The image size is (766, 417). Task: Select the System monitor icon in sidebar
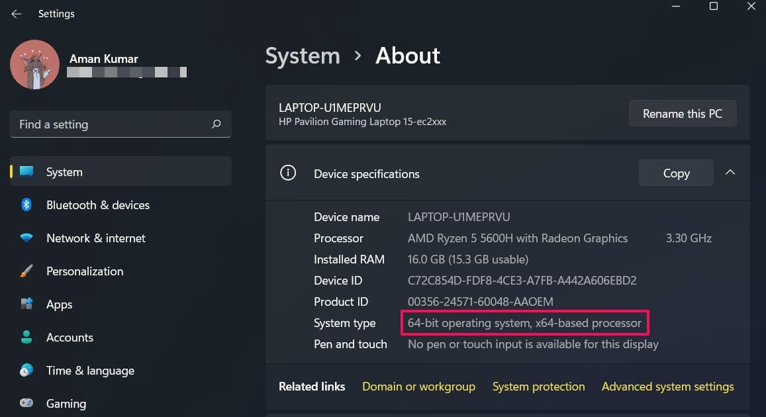point(26,171)
